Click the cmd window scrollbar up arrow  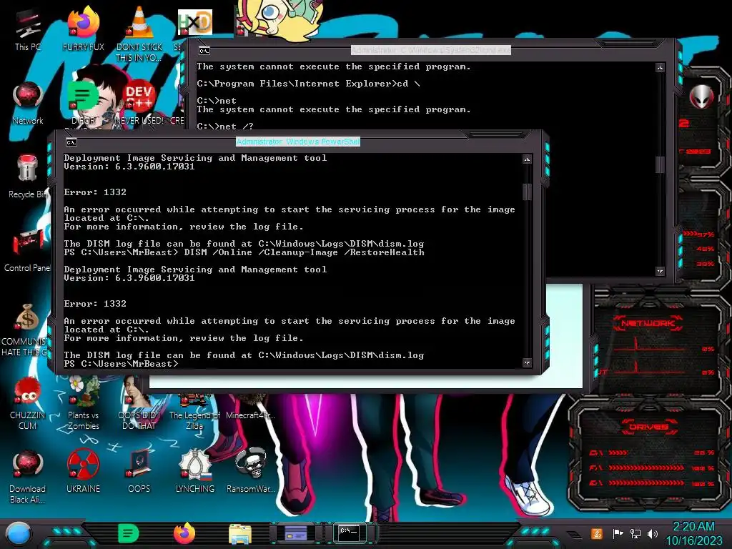660,68
